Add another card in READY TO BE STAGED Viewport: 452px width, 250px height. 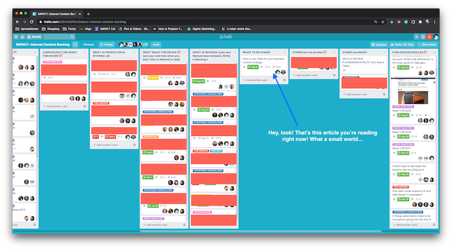tap(255, 81)
